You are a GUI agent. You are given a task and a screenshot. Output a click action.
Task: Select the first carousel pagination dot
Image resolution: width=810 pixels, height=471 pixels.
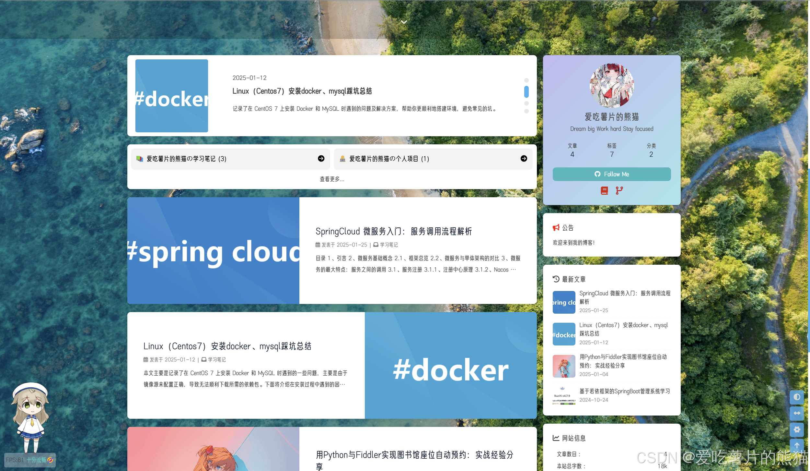tap(526, 80)
